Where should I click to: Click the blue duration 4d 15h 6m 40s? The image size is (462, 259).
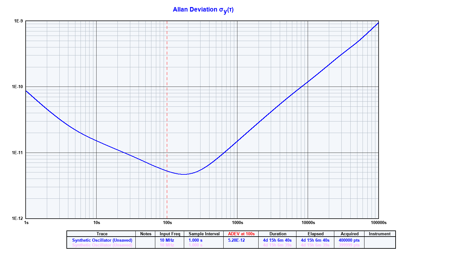point(278,240)
